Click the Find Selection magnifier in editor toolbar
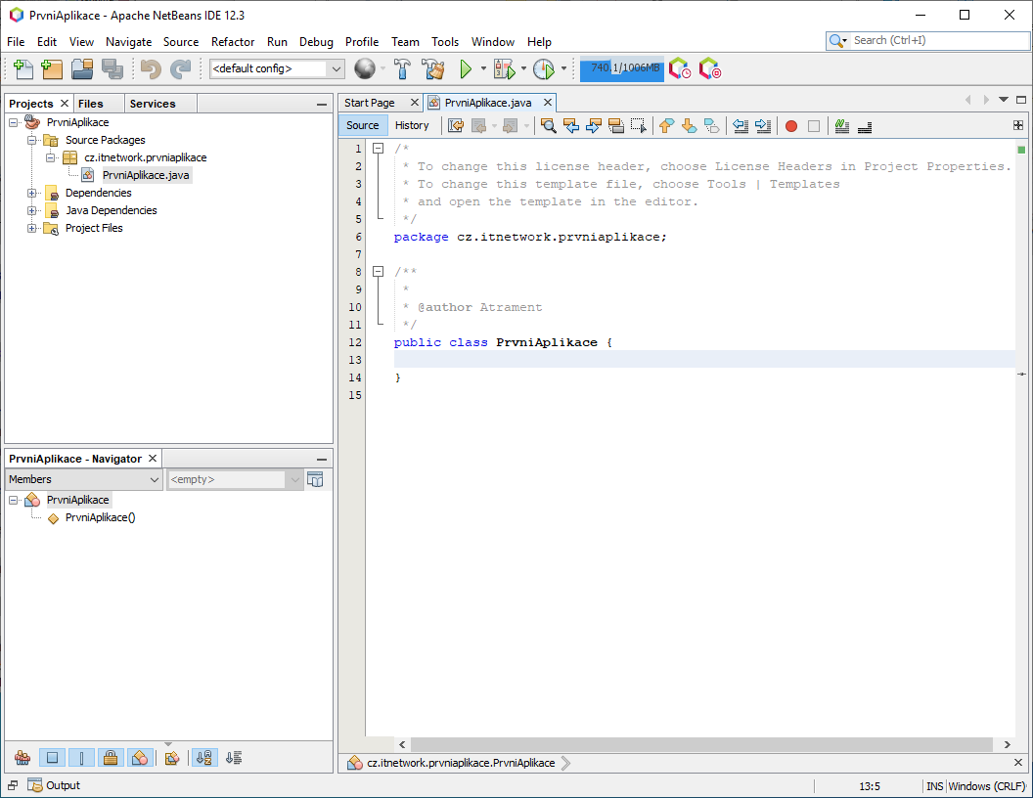1033x798 pixels. pos(548,126)
